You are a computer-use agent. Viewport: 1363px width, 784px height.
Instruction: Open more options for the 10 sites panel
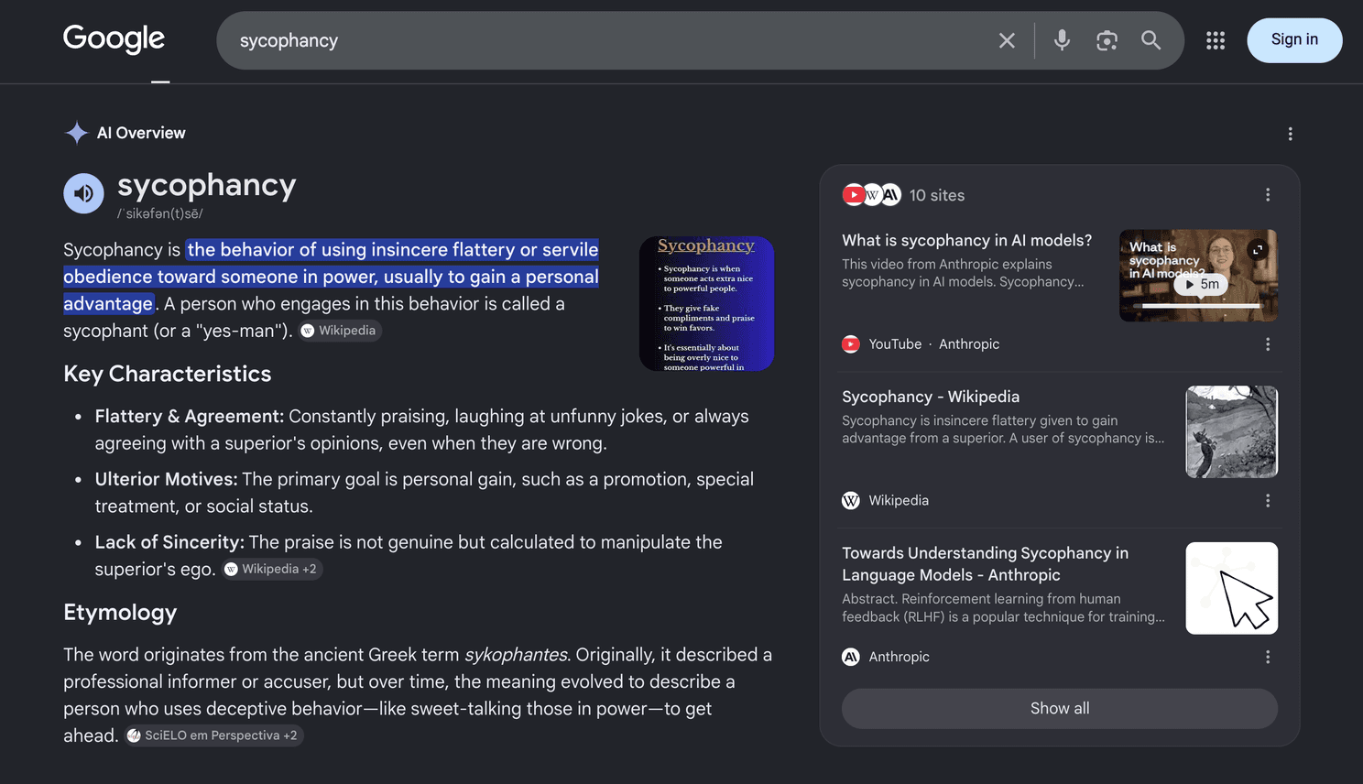click(x=1268, y=195)
